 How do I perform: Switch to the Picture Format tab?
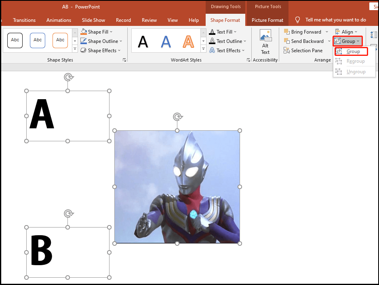[x=267, y=20]
